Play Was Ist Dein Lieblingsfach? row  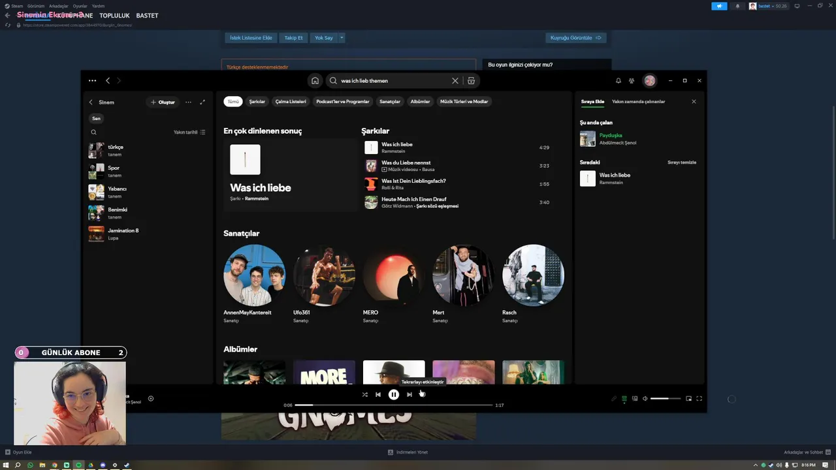point(458,184)
